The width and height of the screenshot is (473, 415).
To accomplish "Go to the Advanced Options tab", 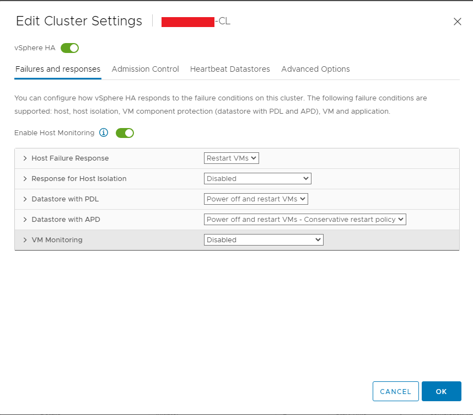I will point(315,69).
